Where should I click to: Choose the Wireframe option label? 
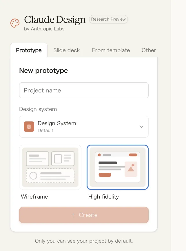coord(34,197)
